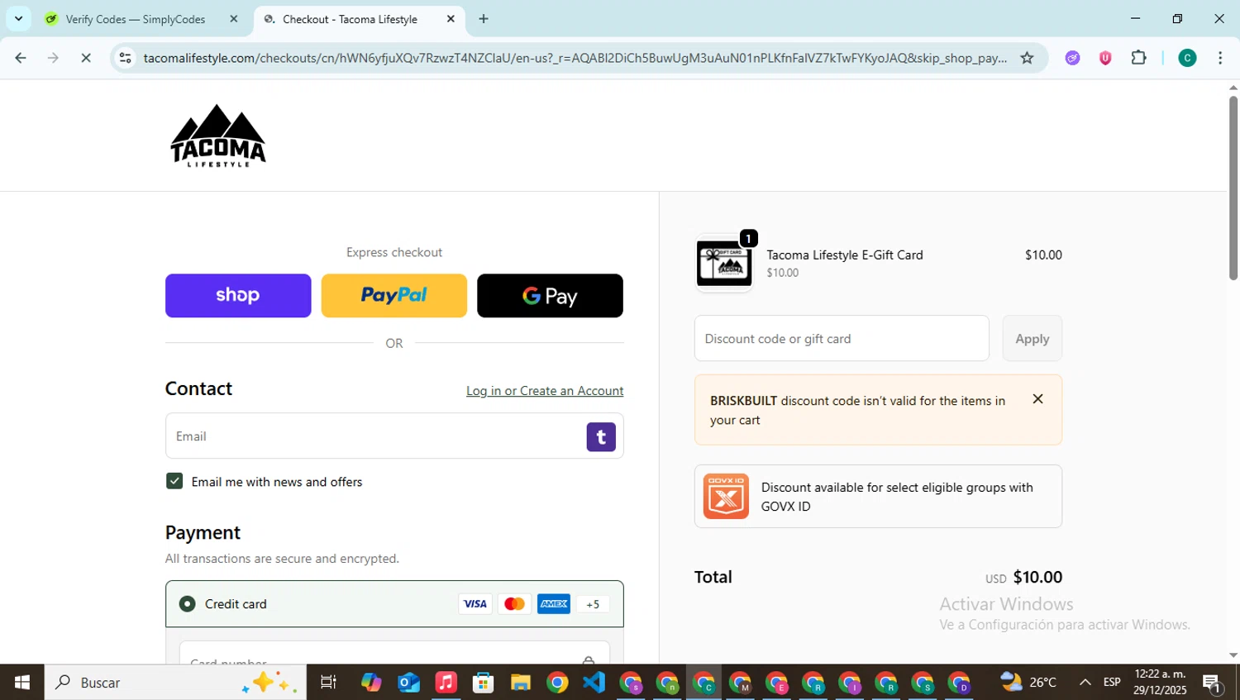This screenshot has width=1240, height=700.
Task: Open Apple Music from taskbar
Action: coord(446,683)
